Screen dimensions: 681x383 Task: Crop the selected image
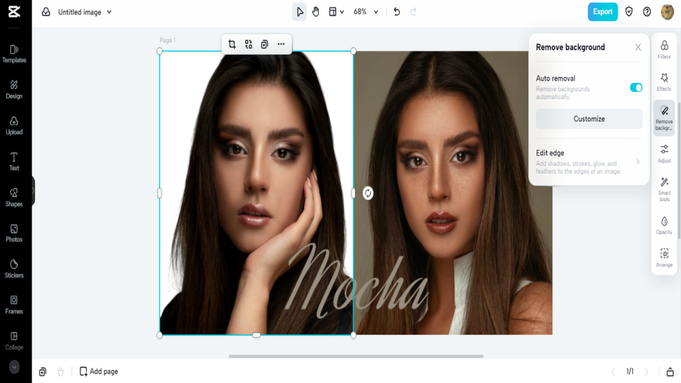(232, 44)
